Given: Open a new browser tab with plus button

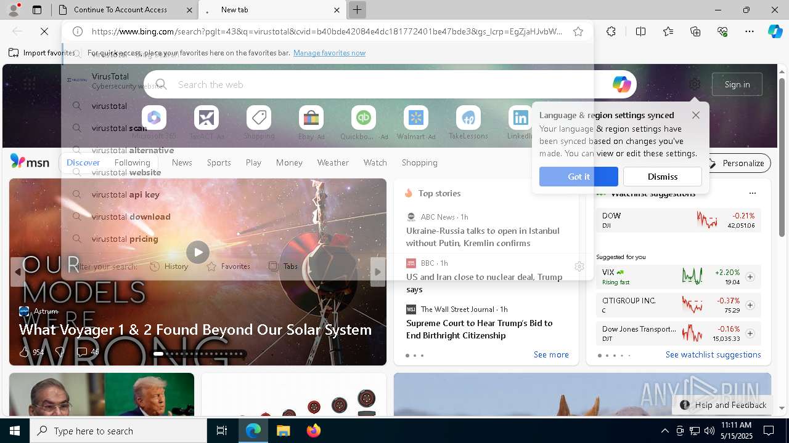Looking at the screenshot, I should coord(357,10).
